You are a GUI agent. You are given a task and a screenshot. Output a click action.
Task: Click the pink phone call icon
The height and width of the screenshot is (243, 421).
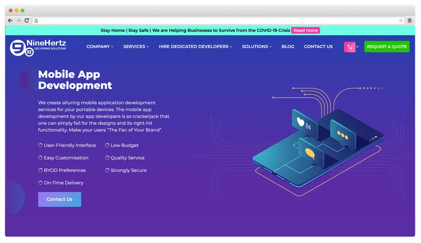350,47
